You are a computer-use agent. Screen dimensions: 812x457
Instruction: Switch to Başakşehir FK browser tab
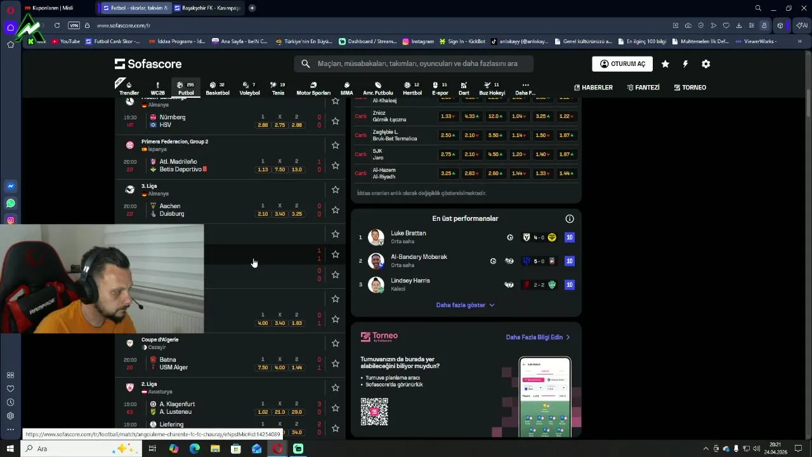pyautogui.click(x=207, y=8)
